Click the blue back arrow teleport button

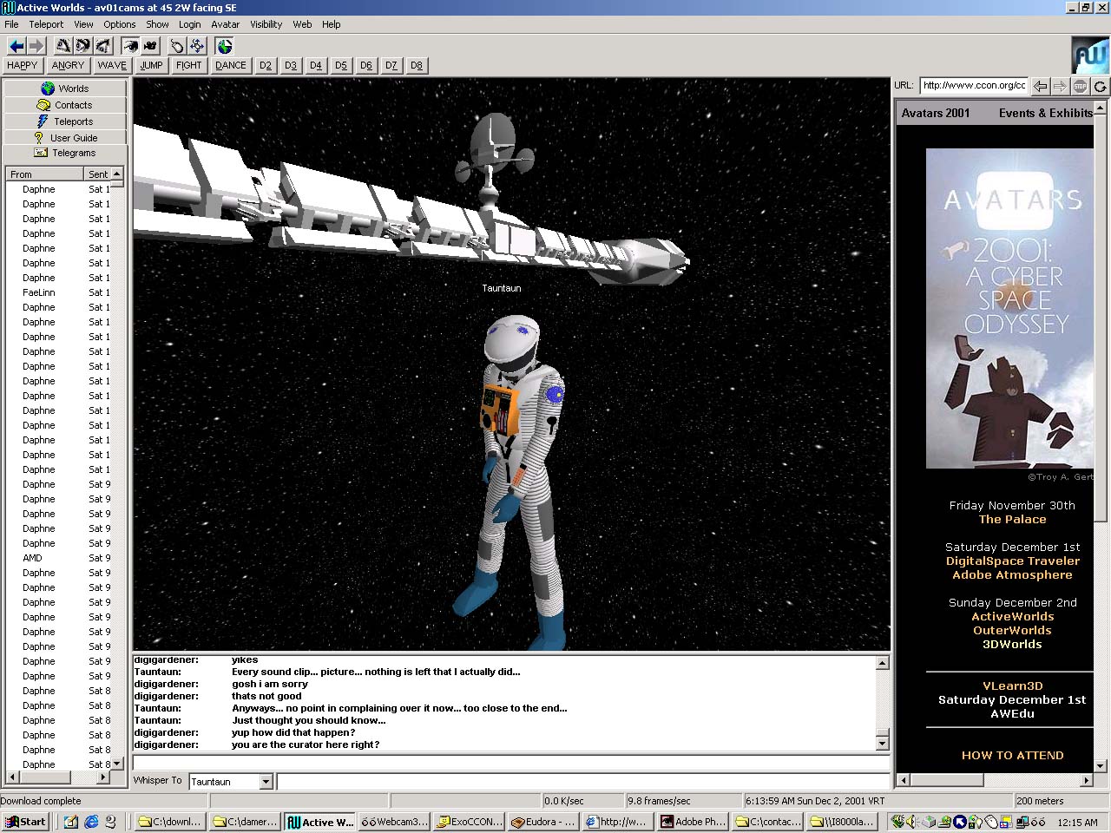tap(16, 46)
